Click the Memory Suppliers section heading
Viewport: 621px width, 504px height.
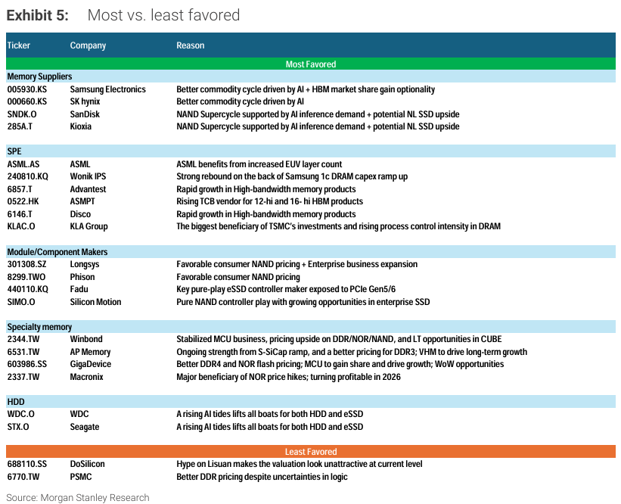coord(39,77)
